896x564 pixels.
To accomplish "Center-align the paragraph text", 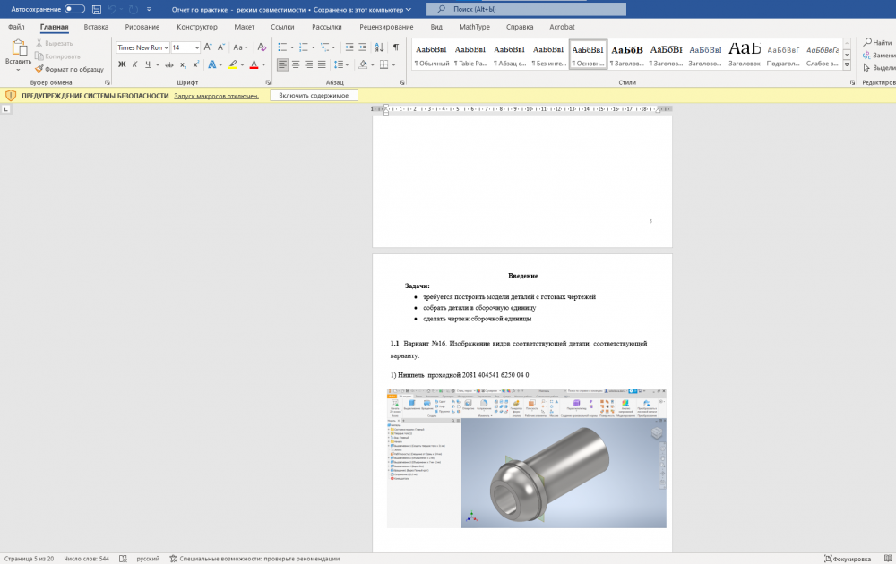I will tap(296, 64).
